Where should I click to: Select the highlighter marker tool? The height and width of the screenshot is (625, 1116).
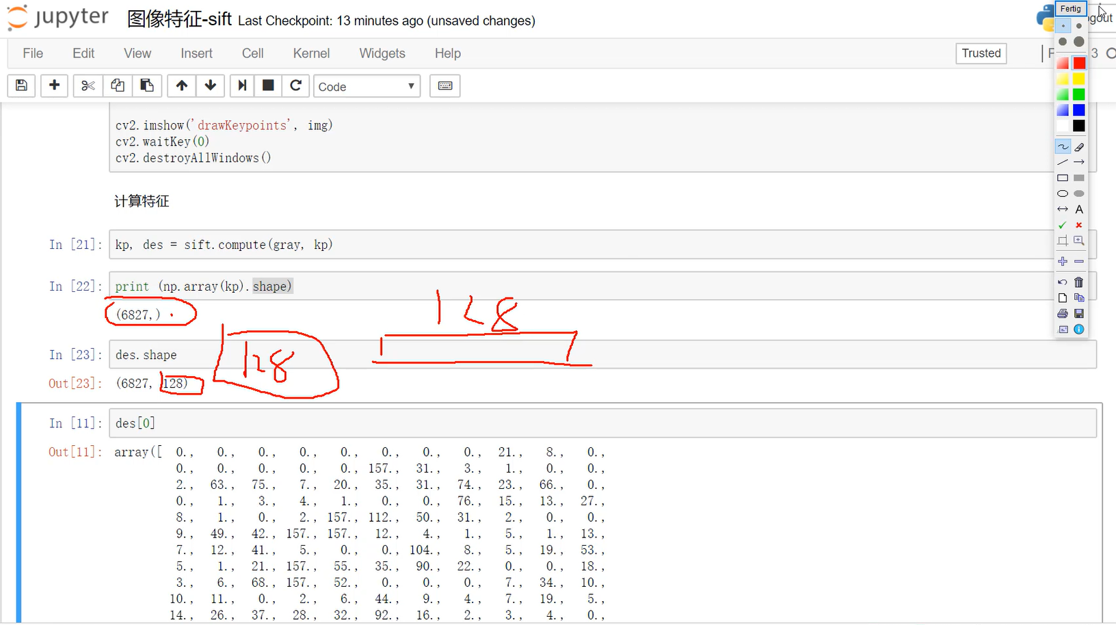tap(1079, 147)
